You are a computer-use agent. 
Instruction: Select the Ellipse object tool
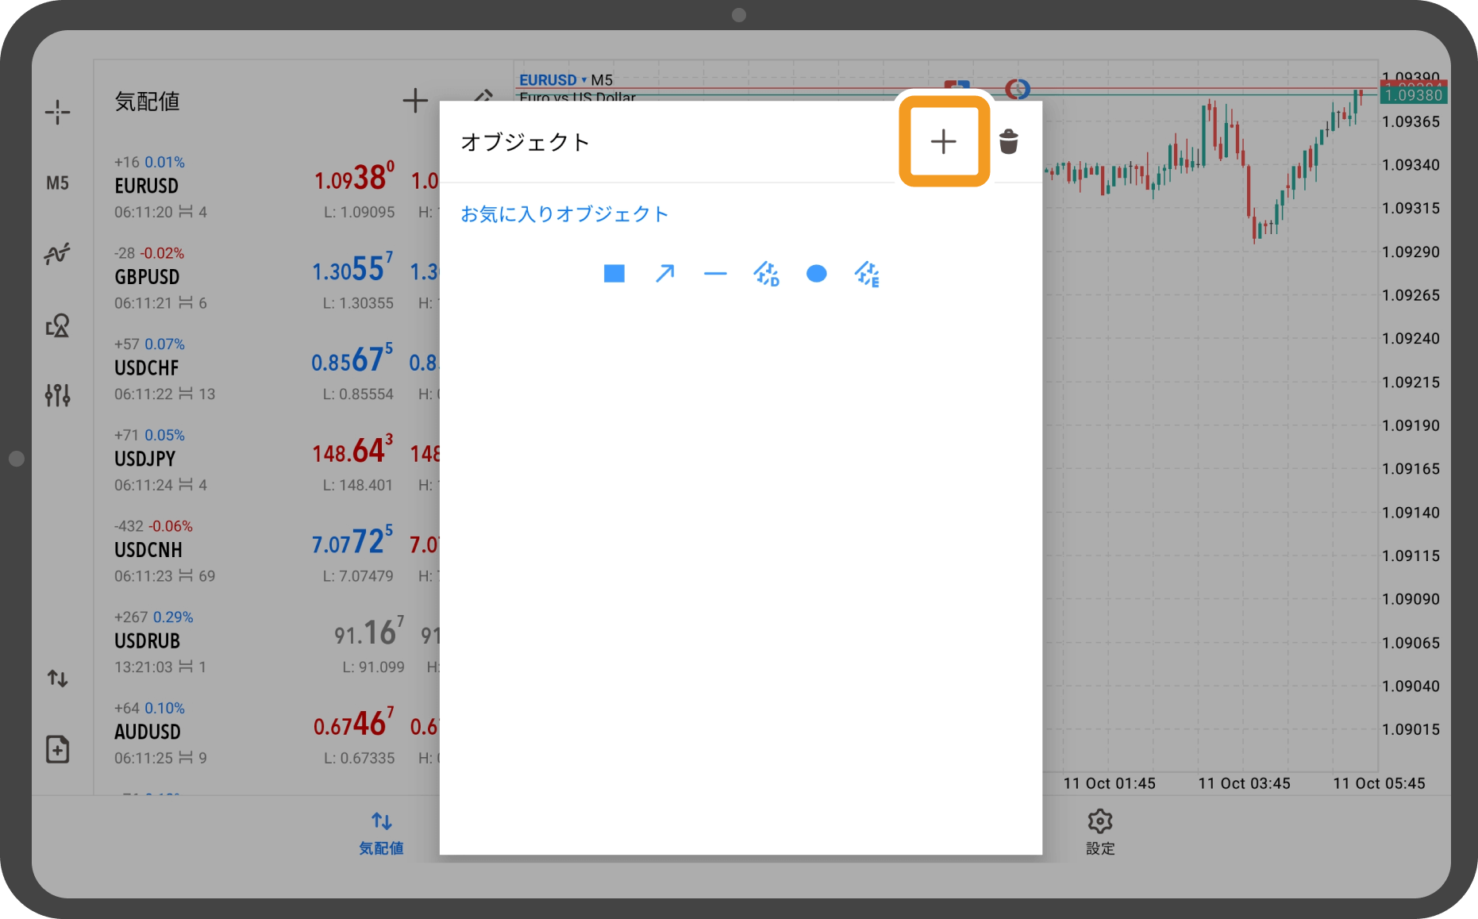coord(817,273)
